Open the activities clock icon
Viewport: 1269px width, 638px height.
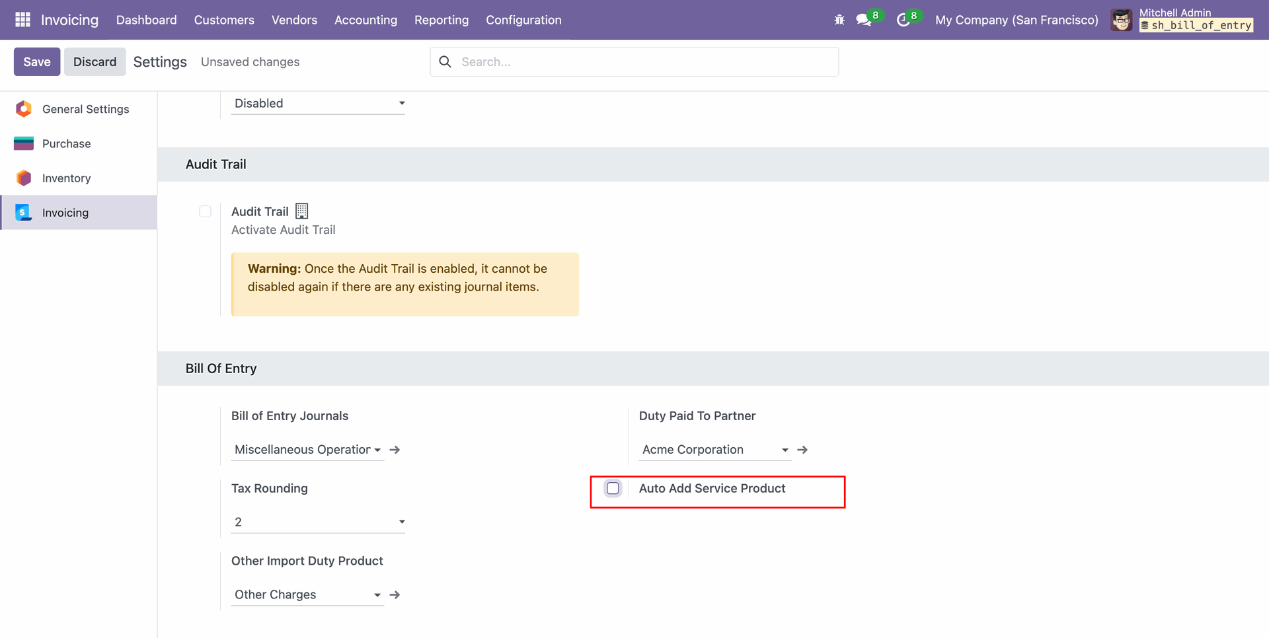click(x=903, y=20)
